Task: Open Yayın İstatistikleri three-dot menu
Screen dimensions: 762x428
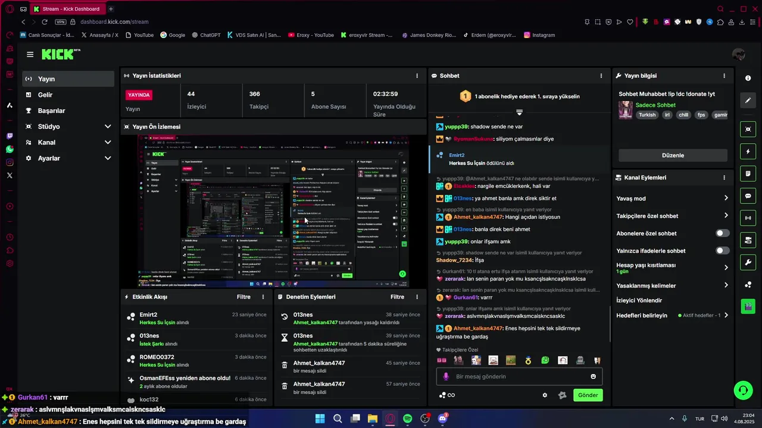Action: 417,76
